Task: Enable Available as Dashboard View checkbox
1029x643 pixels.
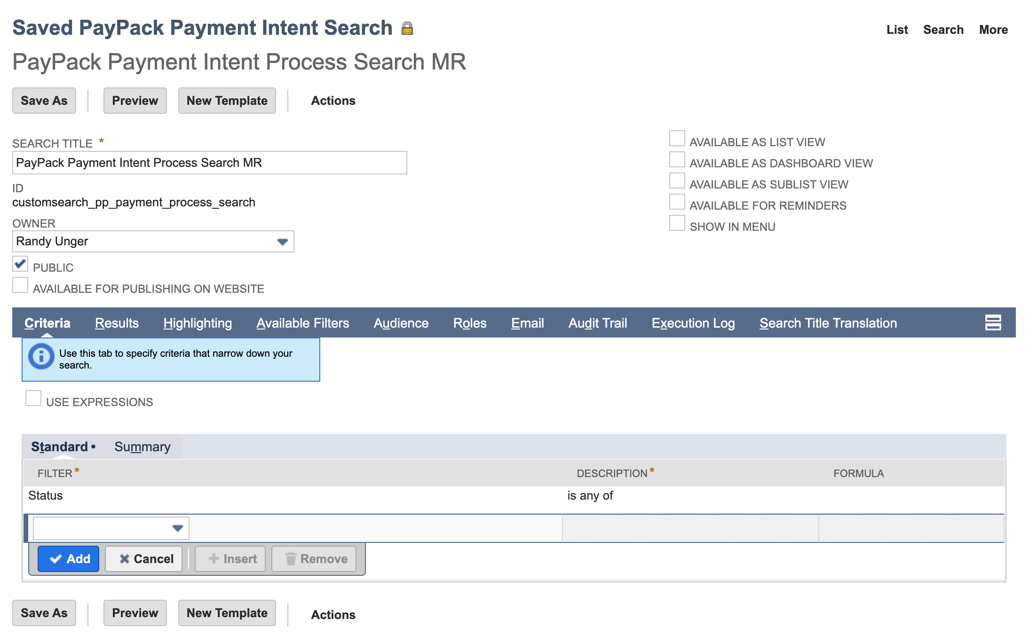Action: 677,160
